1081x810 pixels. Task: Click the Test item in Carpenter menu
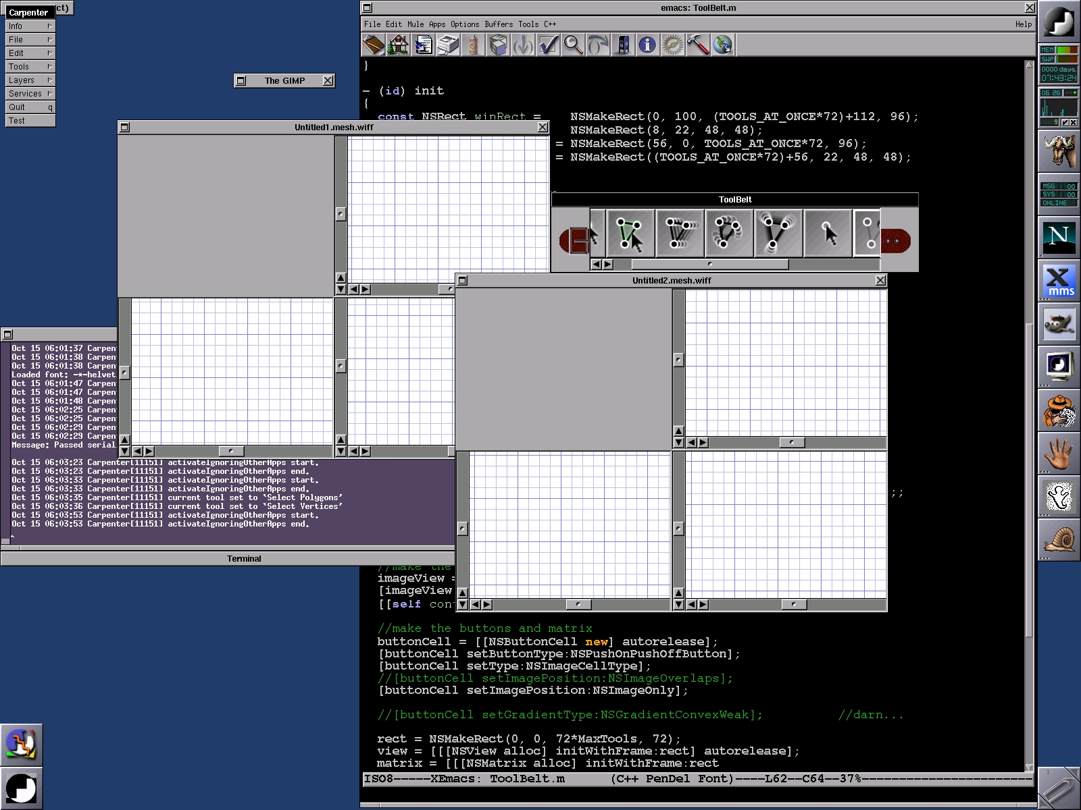point(30,120)
